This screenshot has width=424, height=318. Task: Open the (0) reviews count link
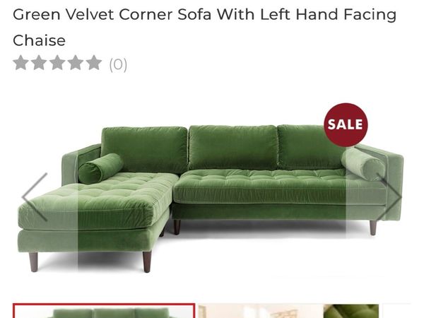[118, 64]
